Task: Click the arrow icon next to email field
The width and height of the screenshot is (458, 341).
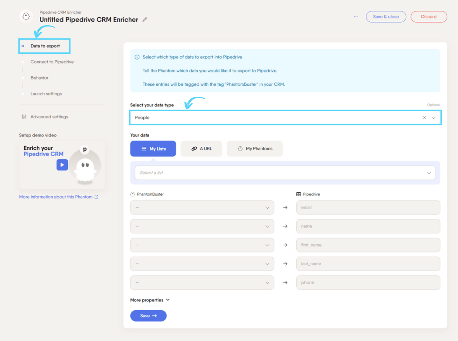Action: (285, 208)
